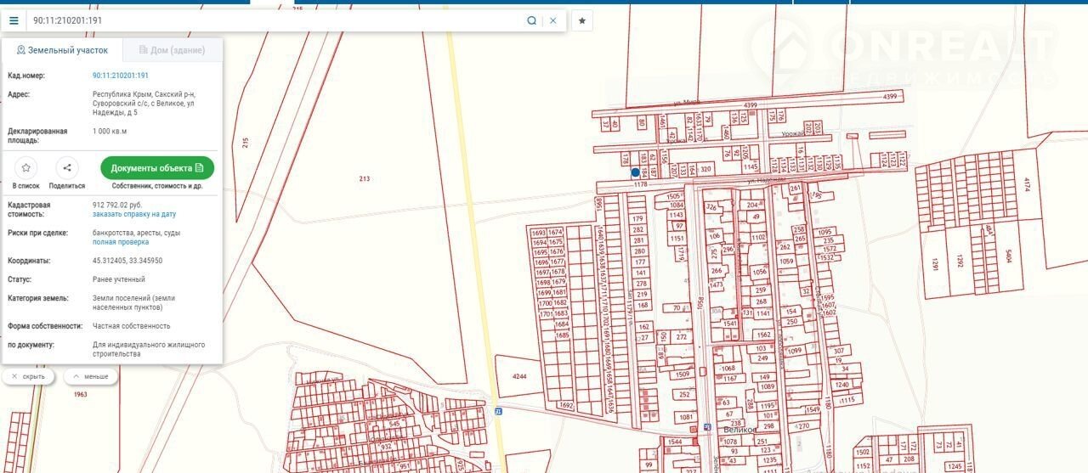Switch to 'Дом (здание)' tab
Viewport: 1088px width, 473px height.
pos(172,50)
